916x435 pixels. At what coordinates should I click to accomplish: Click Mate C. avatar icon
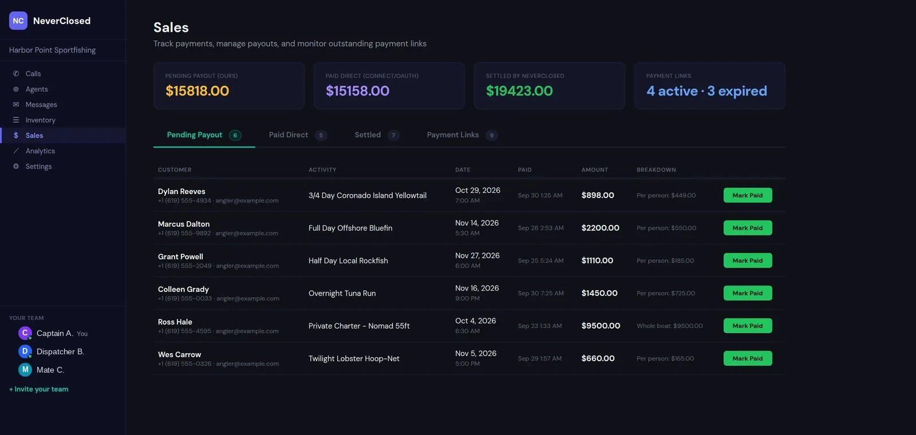[x=25, y=370]
